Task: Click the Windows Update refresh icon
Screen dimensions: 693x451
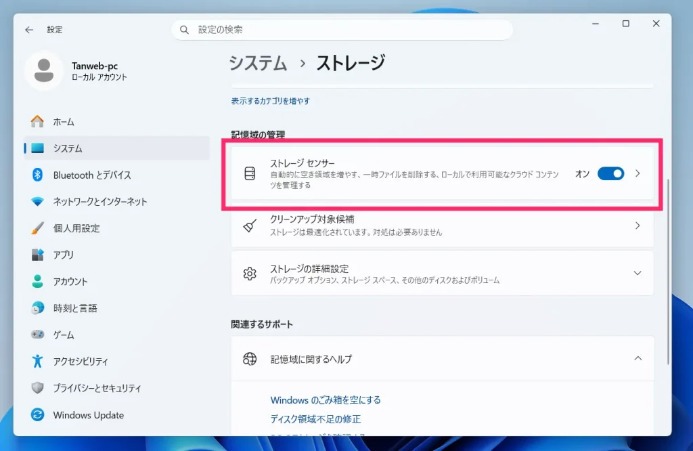Action: click(x=38, y=414)
